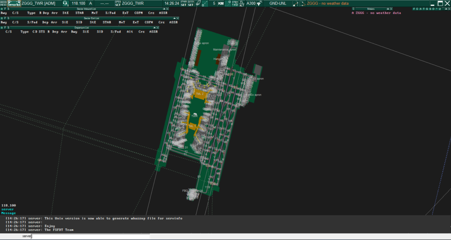Open the main MENU icon
Viewport: 451px width, 240px height.
point(3,3)
